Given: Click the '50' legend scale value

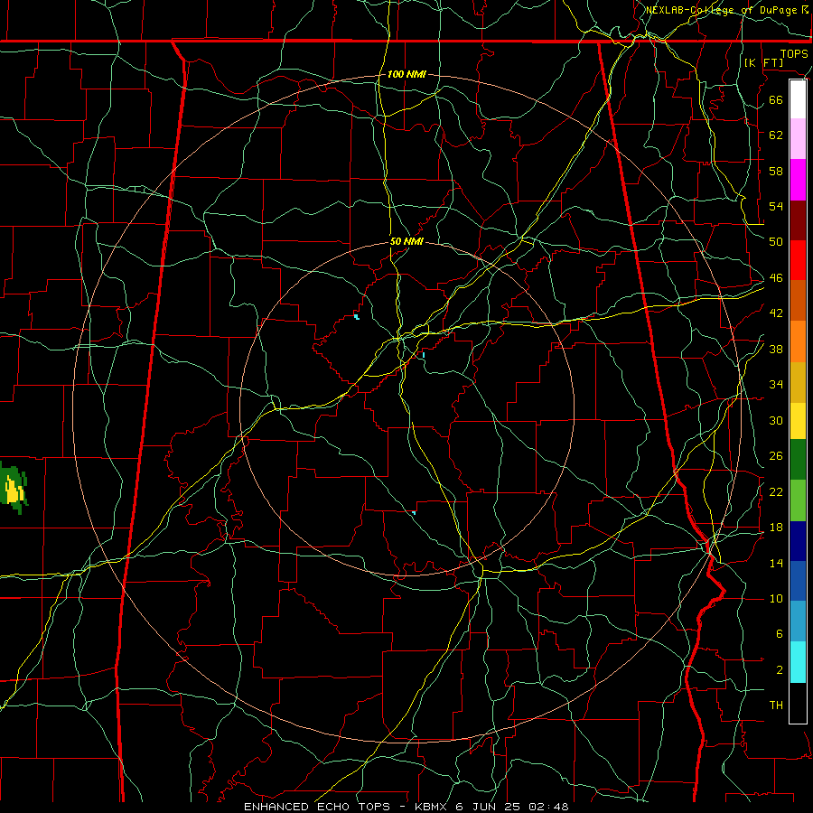Looking at the screenshot, I should coord(776,241).
